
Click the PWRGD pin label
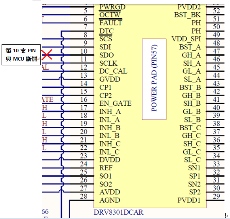pos(112,7)
